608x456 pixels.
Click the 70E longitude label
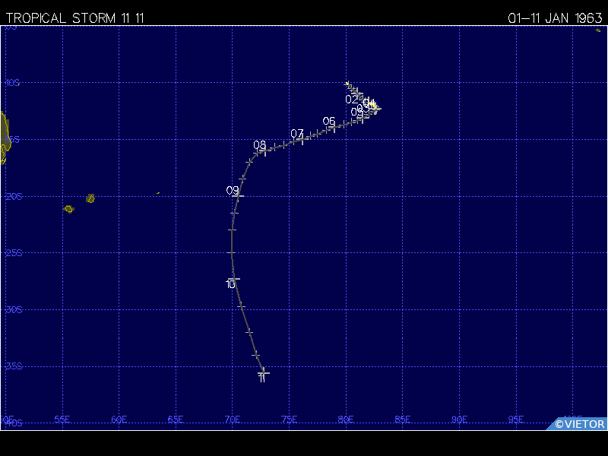[x=233, y=420]
